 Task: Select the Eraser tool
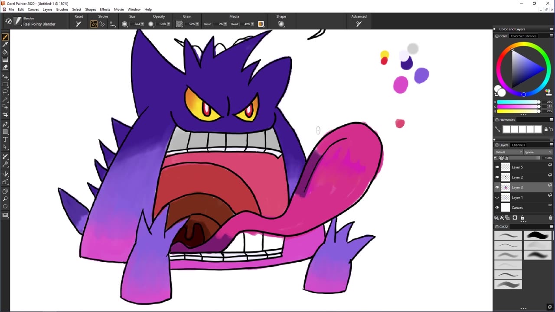5,67
